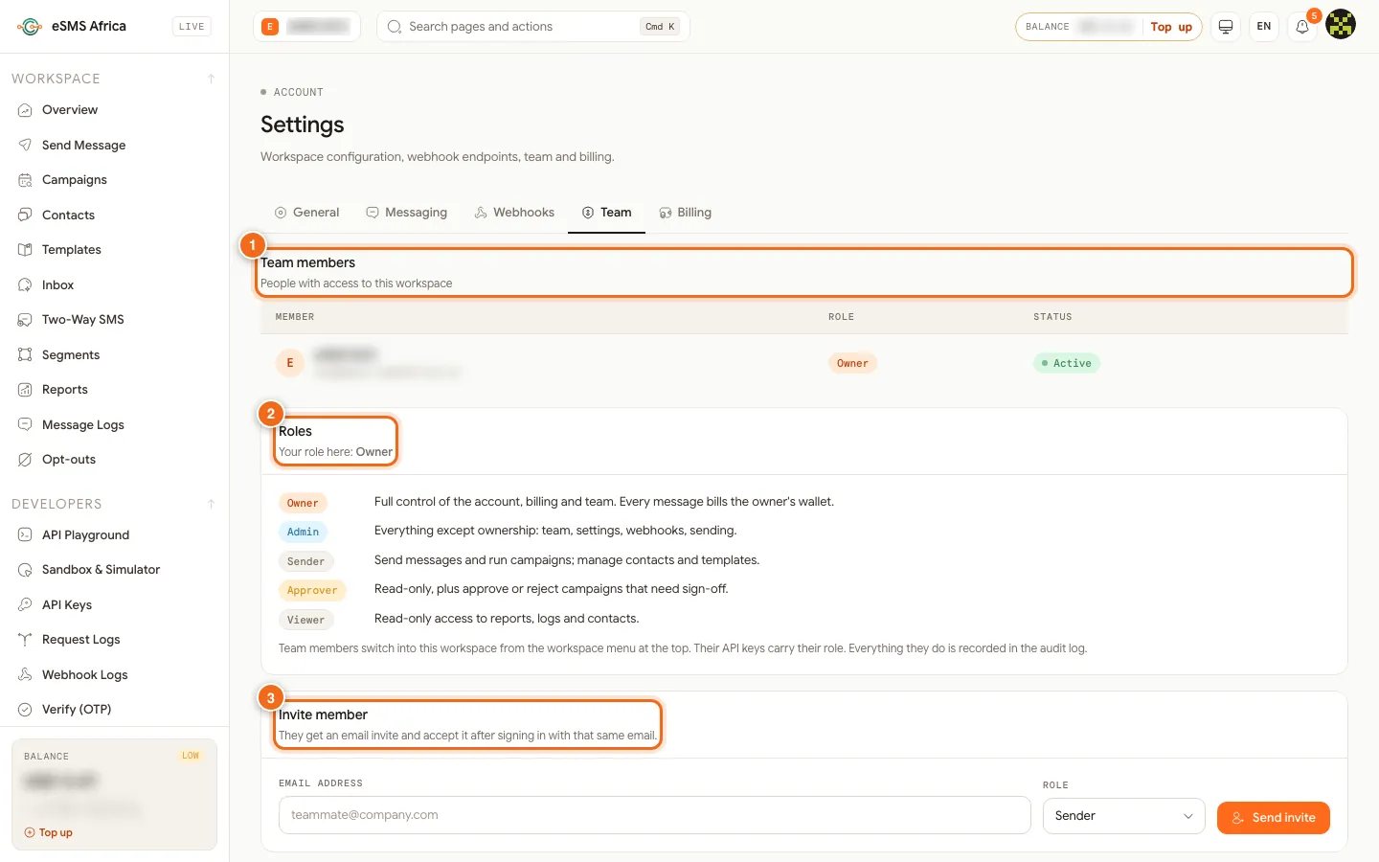Click the monitor icon in top bar
Image resolution: width=1379 pixels, height=862 pixels.
pos(1226,27)
